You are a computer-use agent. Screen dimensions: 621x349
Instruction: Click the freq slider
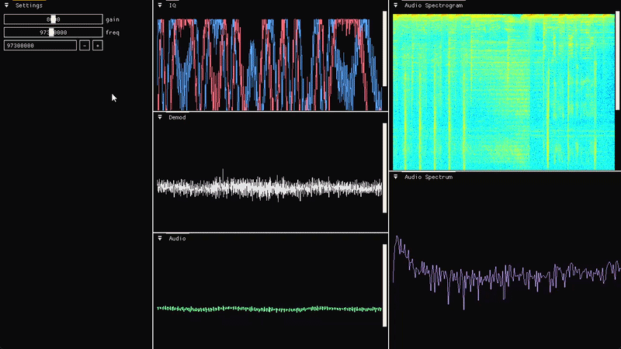click(x=53, y=33)
